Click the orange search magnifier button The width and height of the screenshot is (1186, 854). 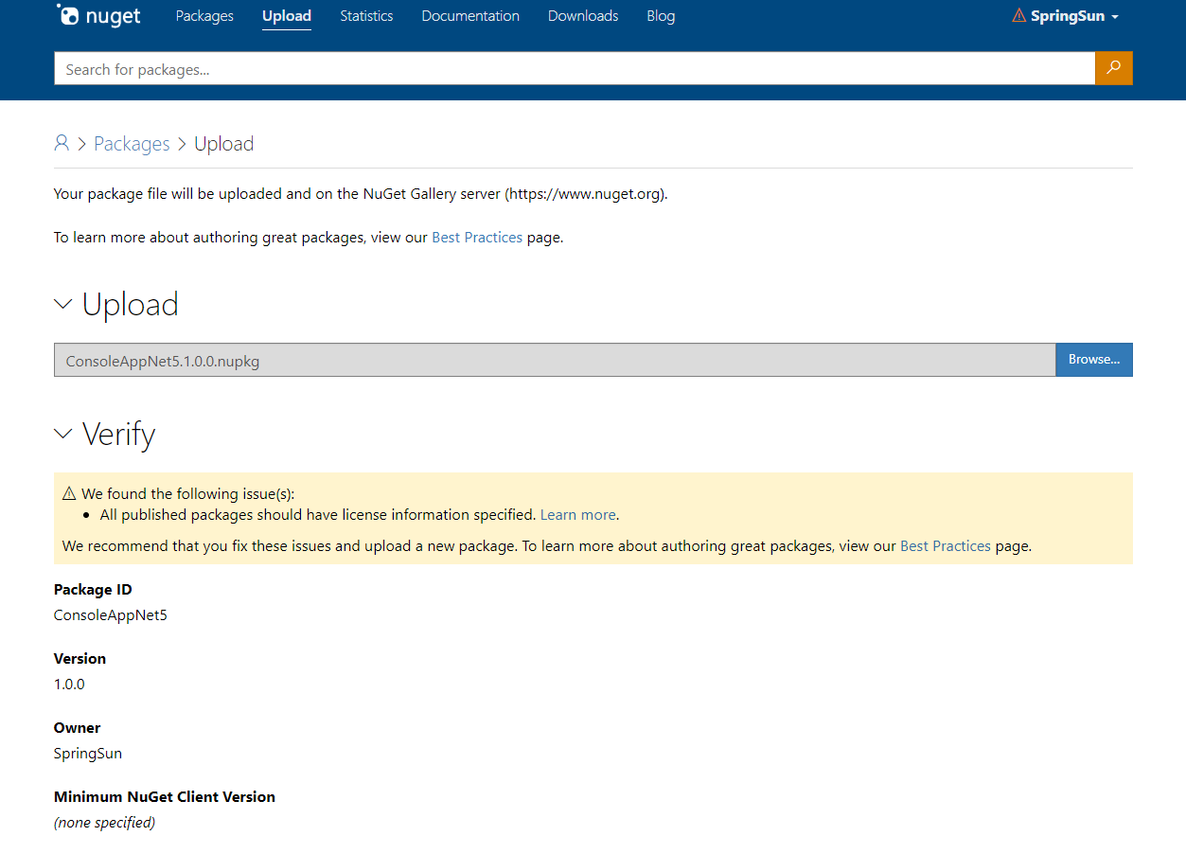[1113, 68]
